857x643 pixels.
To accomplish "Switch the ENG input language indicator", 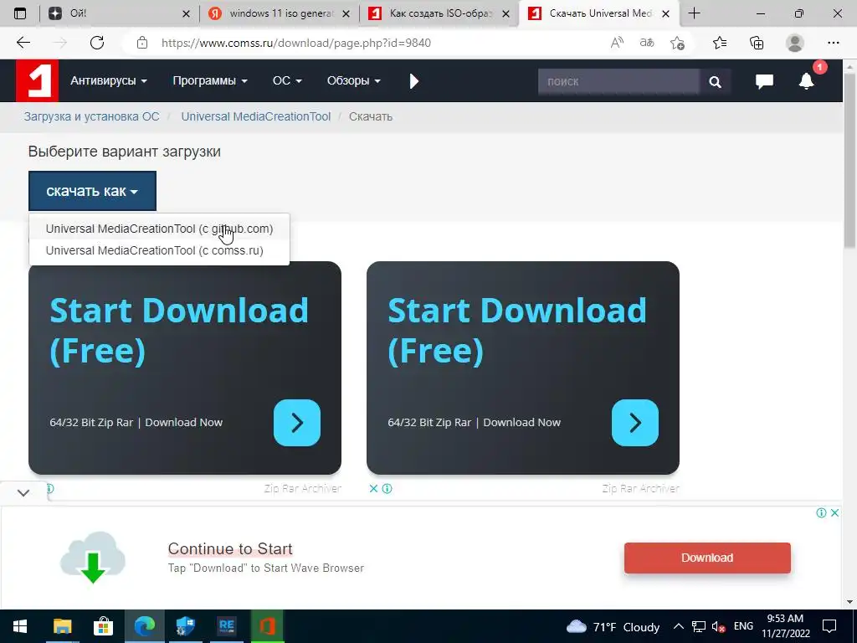I will (x=743, y=626).
